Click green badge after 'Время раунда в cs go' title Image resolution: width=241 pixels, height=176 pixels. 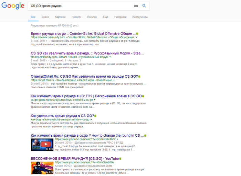137,33
